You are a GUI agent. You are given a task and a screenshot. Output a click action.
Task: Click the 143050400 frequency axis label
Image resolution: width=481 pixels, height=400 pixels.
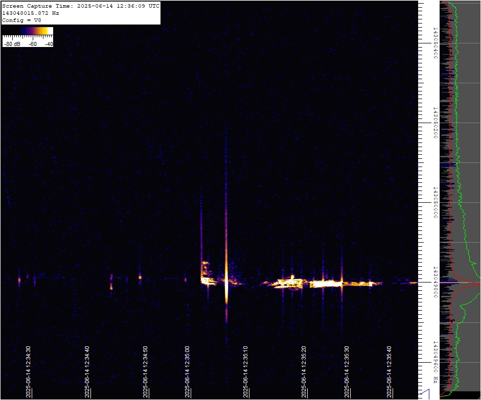pos(435,43)
